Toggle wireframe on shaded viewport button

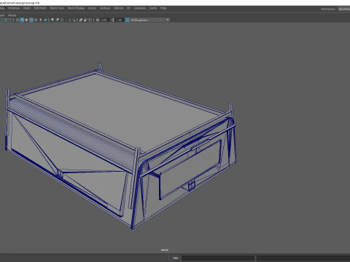click(x=31, y=20)
